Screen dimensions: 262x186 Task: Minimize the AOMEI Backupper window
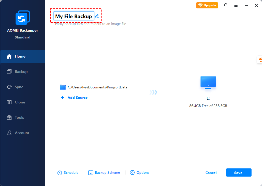point(246,6)
